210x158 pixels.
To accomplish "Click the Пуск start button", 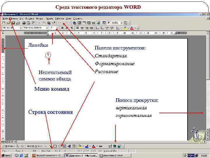I will [x=6, y=155].
